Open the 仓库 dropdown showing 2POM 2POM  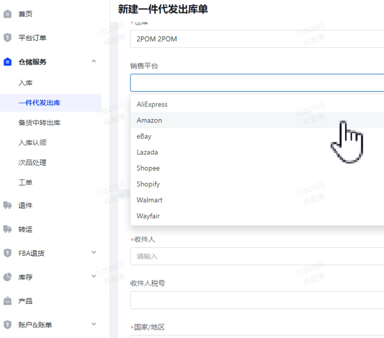(x=257, y=39)
